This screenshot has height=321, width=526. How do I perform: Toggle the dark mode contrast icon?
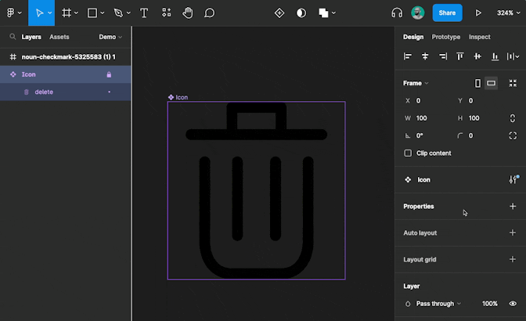(x=301, y=13)
